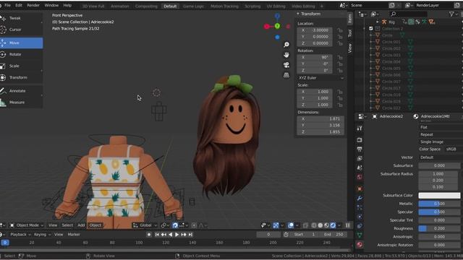
Task: Switch to the Scripting workspace tab
Action: [252, 6]
